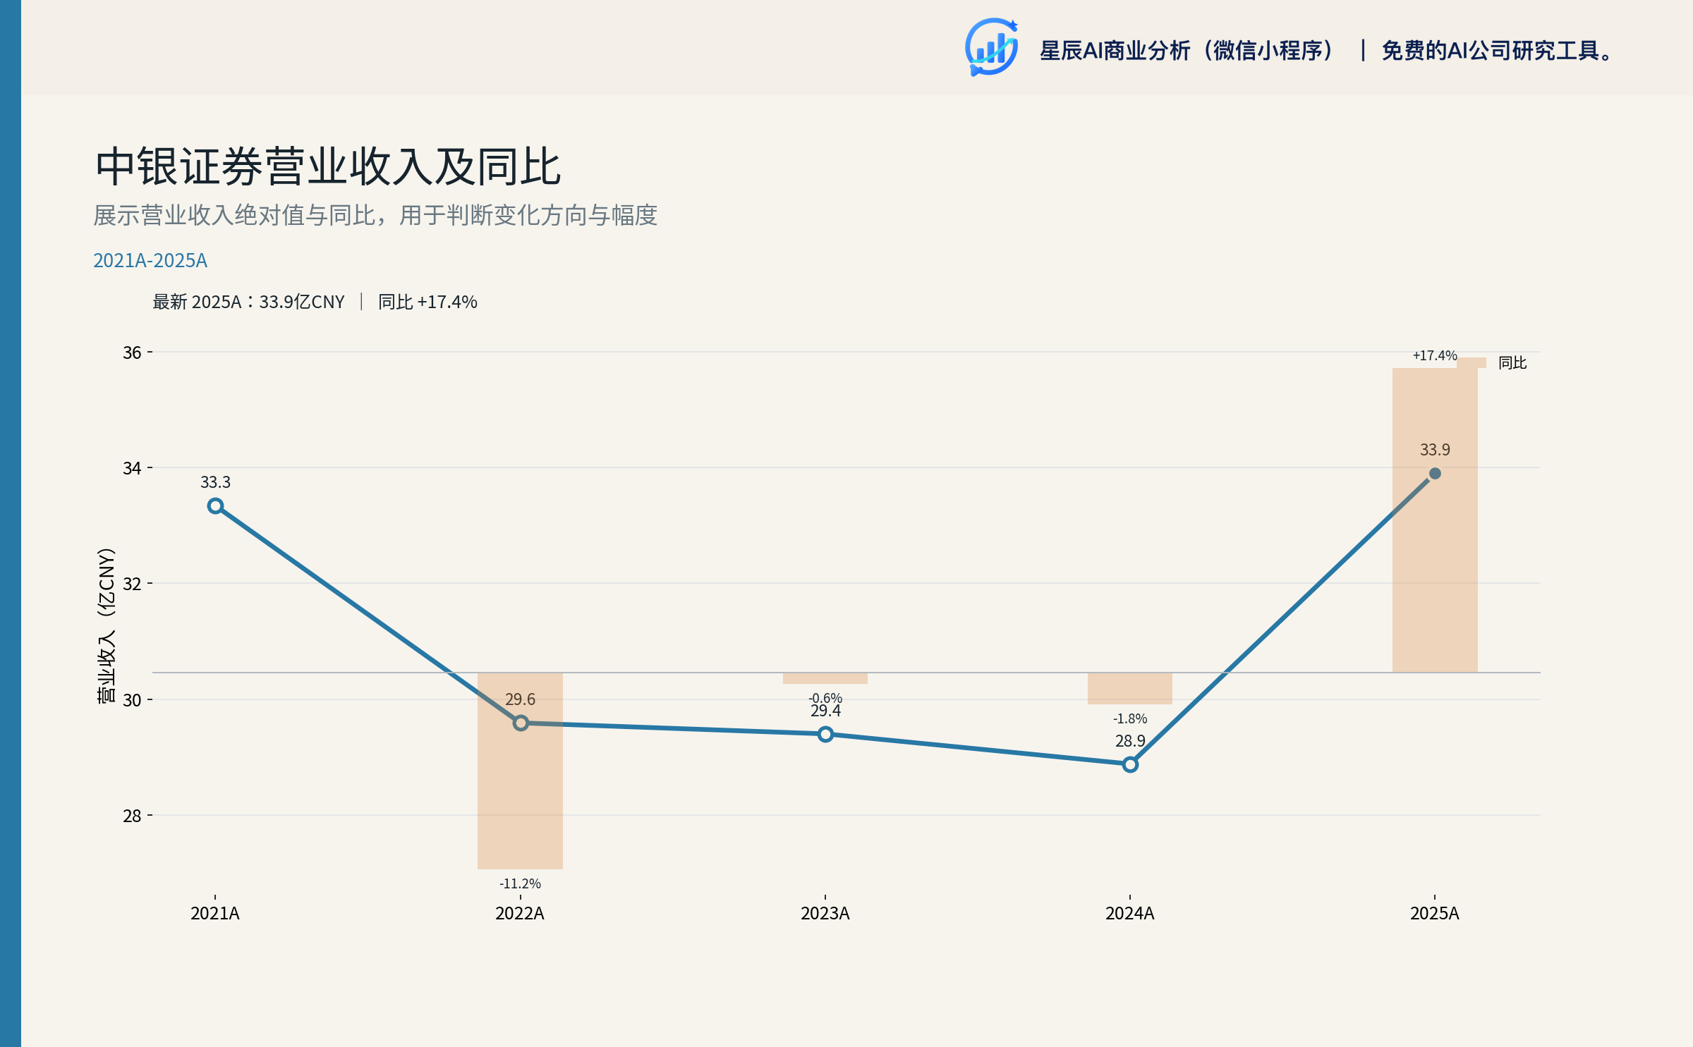Click the 2021A data point marker
The height and width of the screenshot is (1047, 1693).
[x=216, y=506]
